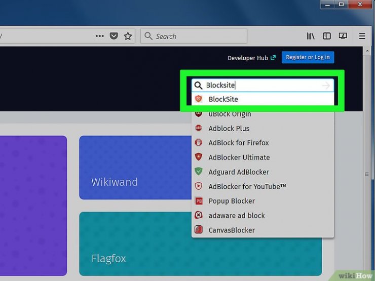Screen dimensions: 375x281
Task: Click the CanvasBlocker icon
Action: 199,230
